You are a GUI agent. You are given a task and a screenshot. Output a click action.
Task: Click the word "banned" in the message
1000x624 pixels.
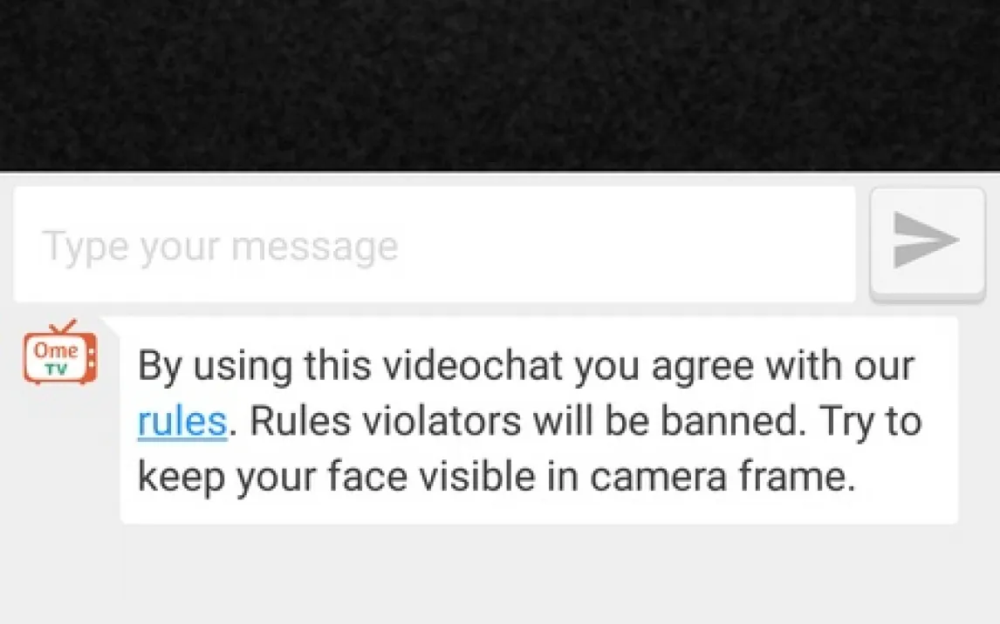729,423
